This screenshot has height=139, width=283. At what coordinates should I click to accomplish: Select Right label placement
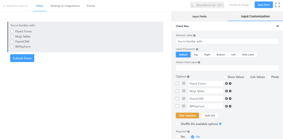207,54
